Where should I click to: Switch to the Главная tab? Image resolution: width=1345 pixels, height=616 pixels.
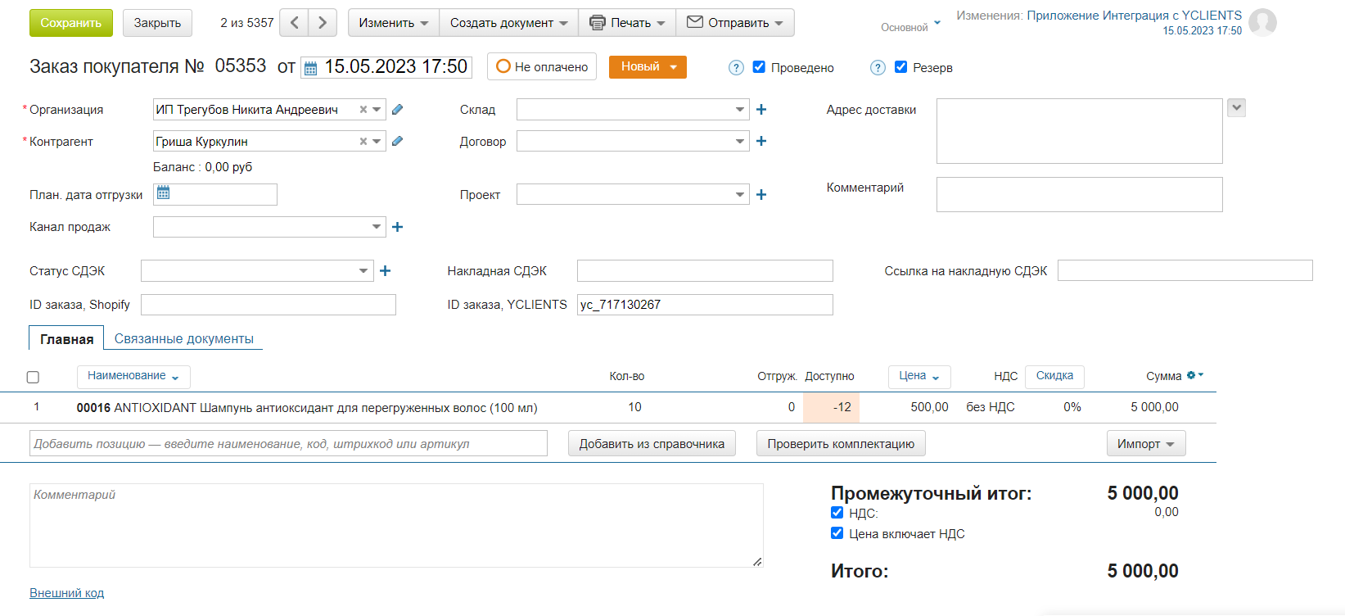pos(66,338)
